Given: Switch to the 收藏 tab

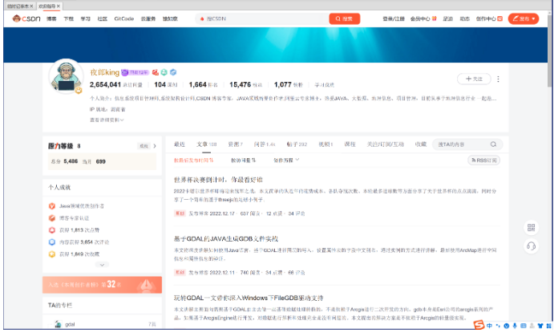Looking at the screenshot, I should (421, 144).
